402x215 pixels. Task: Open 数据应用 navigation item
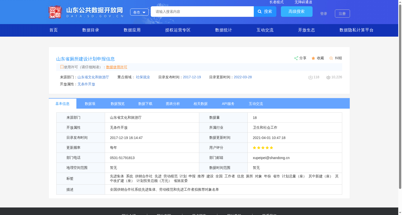tap(132, 30)
